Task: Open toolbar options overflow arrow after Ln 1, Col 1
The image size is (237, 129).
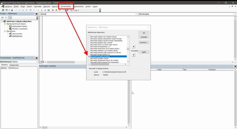Action: (x=100, y=10)
